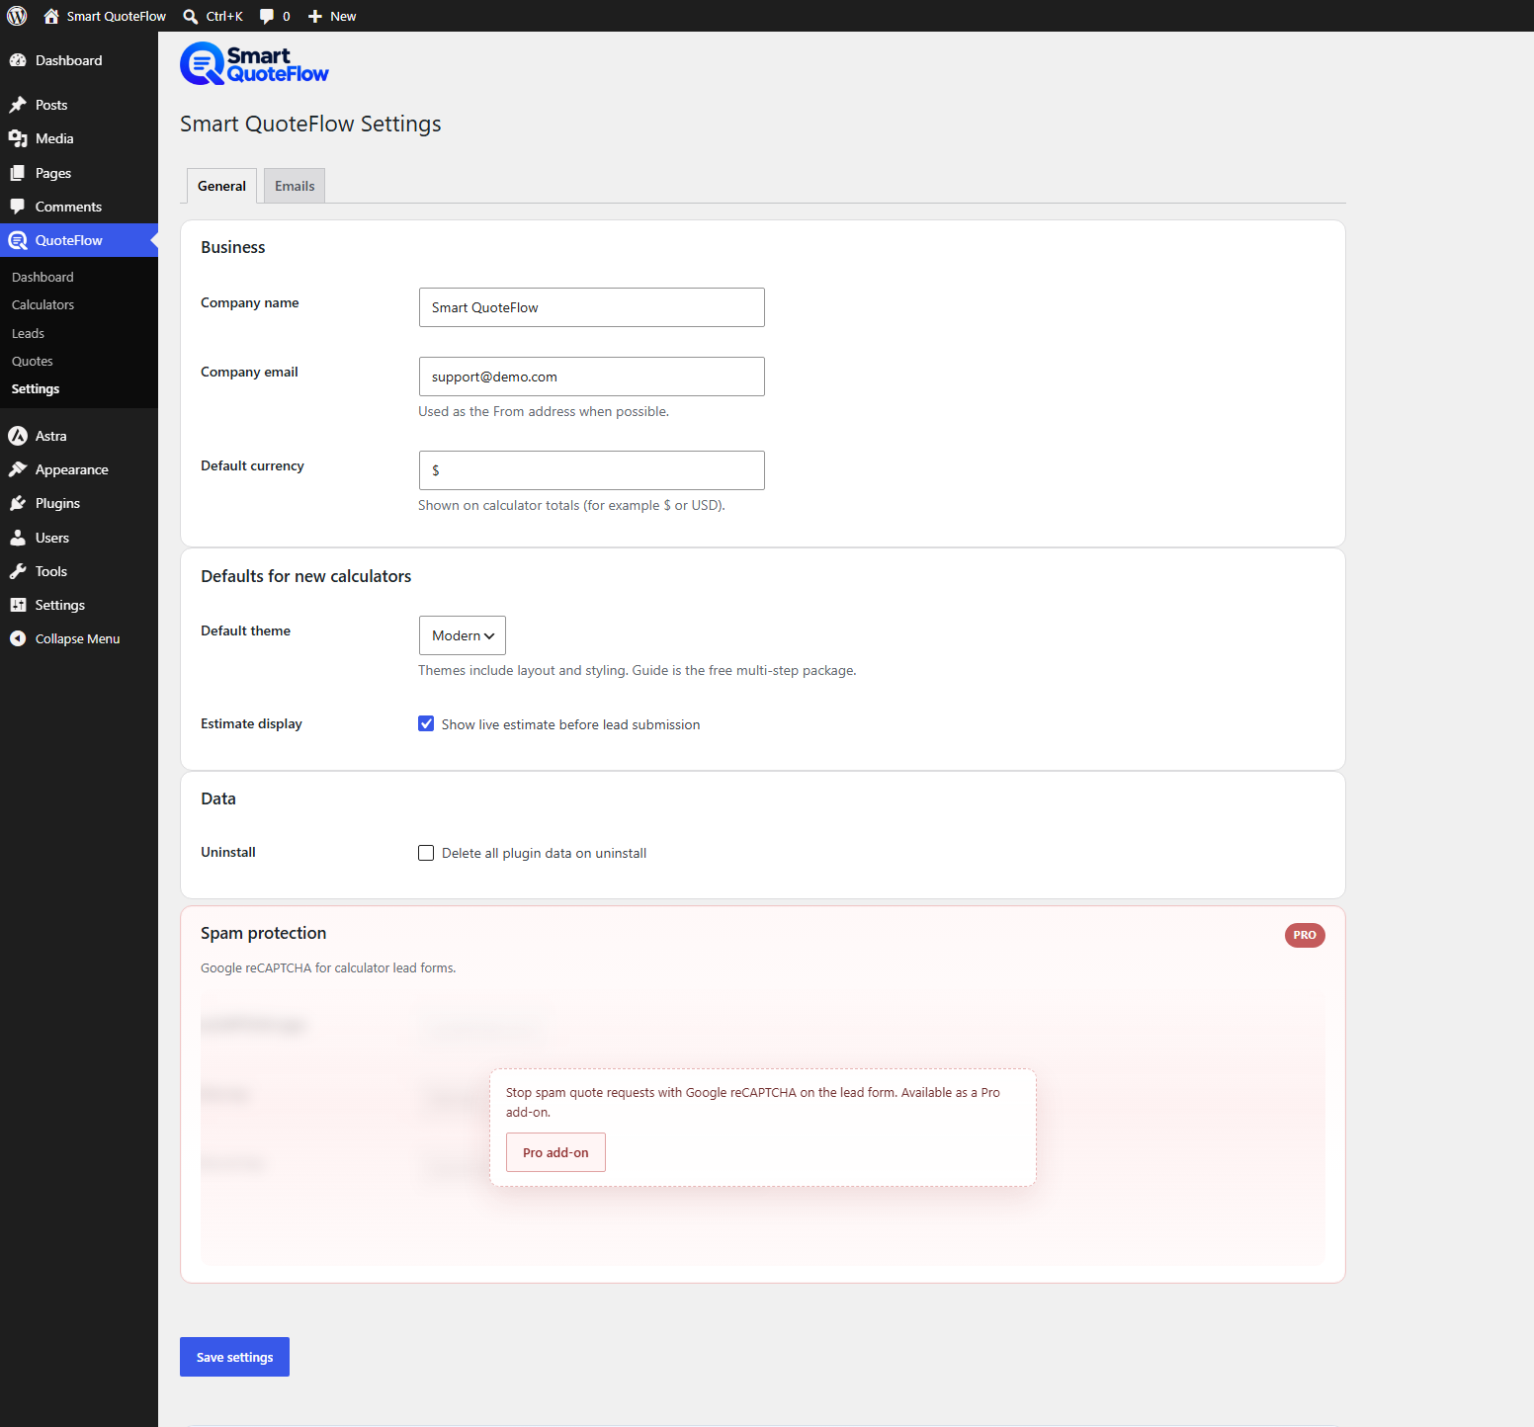Click the comments bubble icon in admin bar
The height and width of the screenshot is (1427, 1534).
coord(267,16)
